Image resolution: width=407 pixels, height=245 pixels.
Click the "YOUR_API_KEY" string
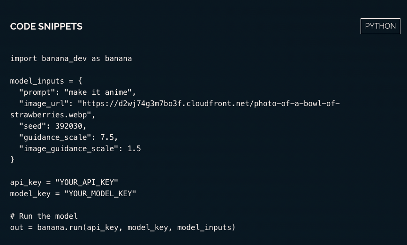(86, 183)
